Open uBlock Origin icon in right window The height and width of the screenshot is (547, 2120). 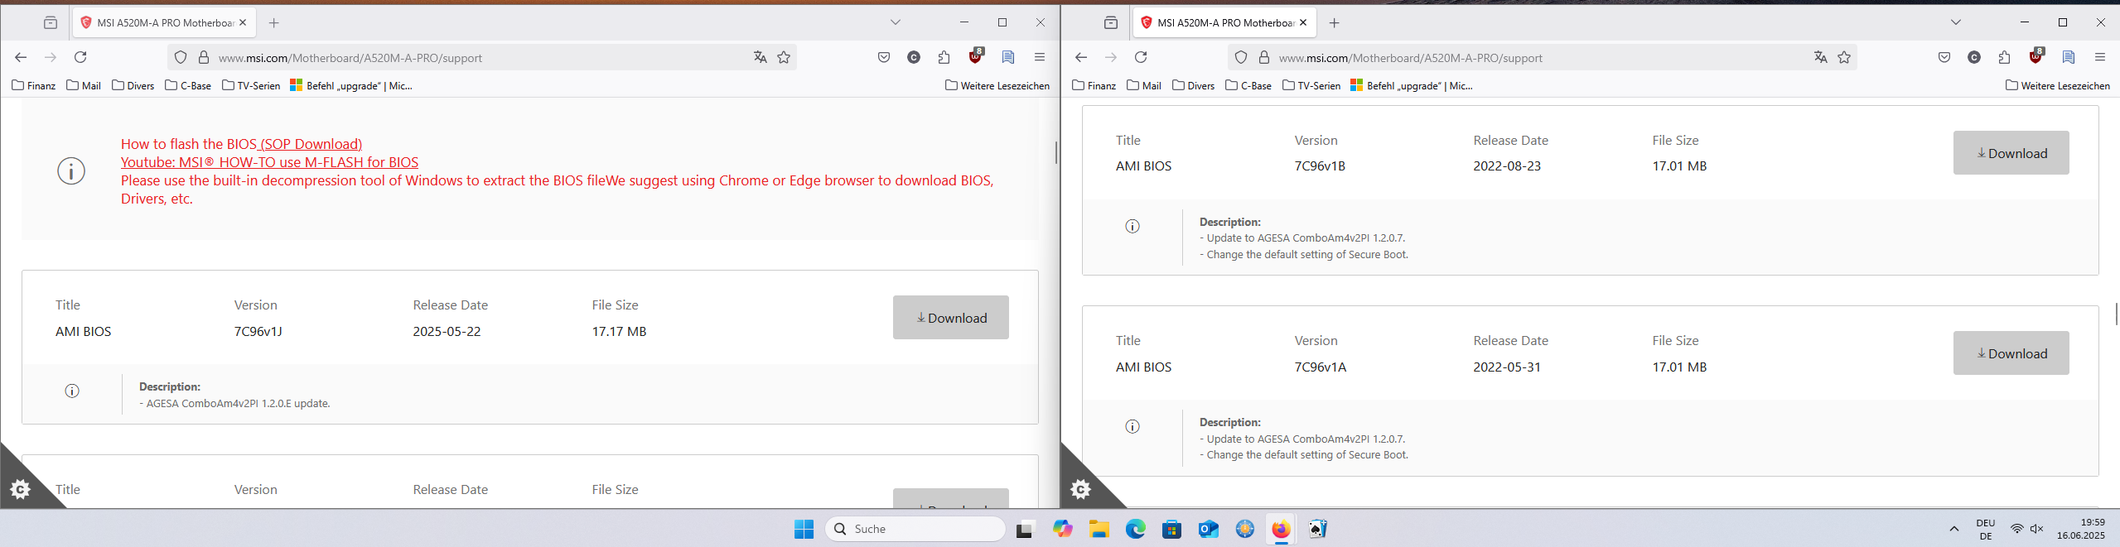click(x=2035, y=57)
